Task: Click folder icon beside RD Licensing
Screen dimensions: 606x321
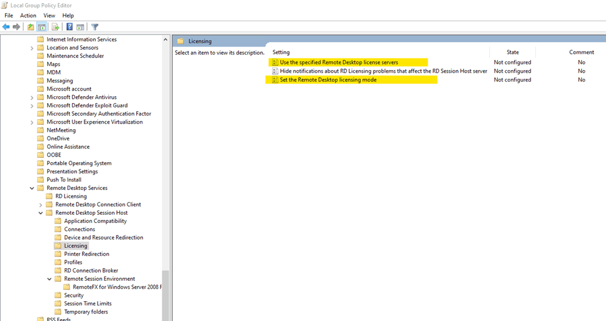Action: click(49, 196)
